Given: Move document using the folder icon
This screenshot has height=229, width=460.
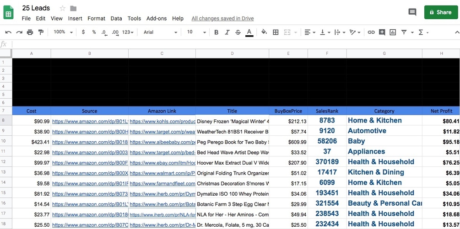Looking at the screenshot, I should (x=73, y=8).
